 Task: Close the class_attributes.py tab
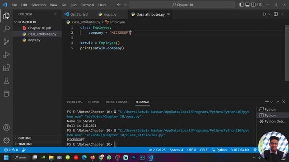tap(168, 14)
